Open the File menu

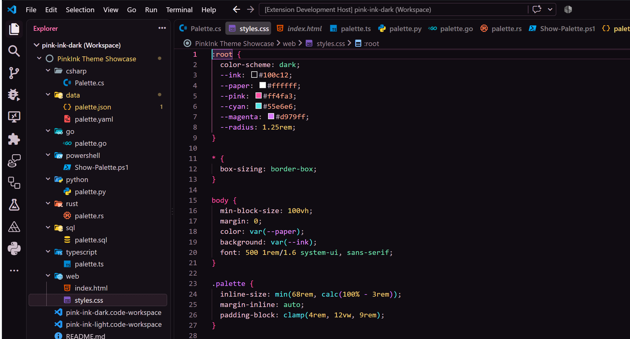(31, 10)
